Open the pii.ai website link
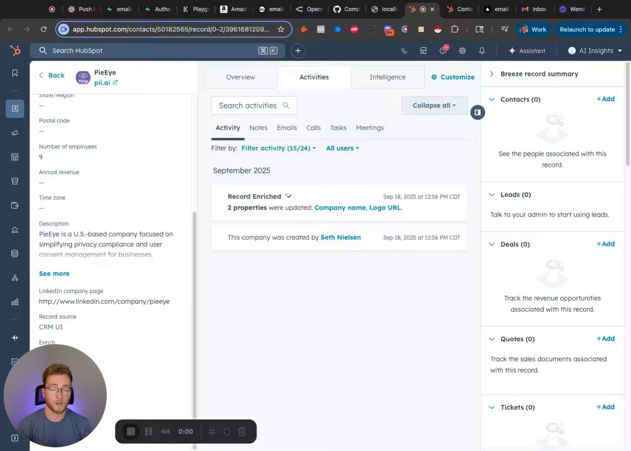Screen dimensions: 631x451 (x=105, y=82)
